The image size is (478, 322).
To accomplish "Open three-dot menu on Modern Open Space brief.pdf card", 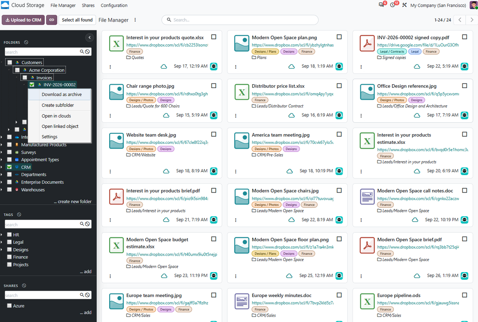I will tap(361, 276).
